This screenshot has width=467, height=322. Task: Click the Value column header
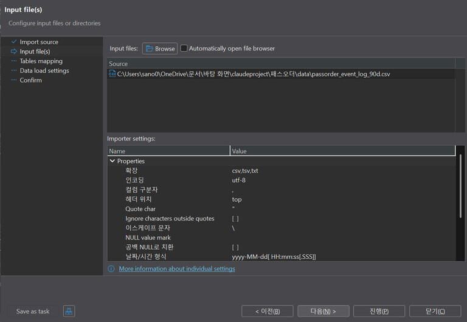click(342, 151)
